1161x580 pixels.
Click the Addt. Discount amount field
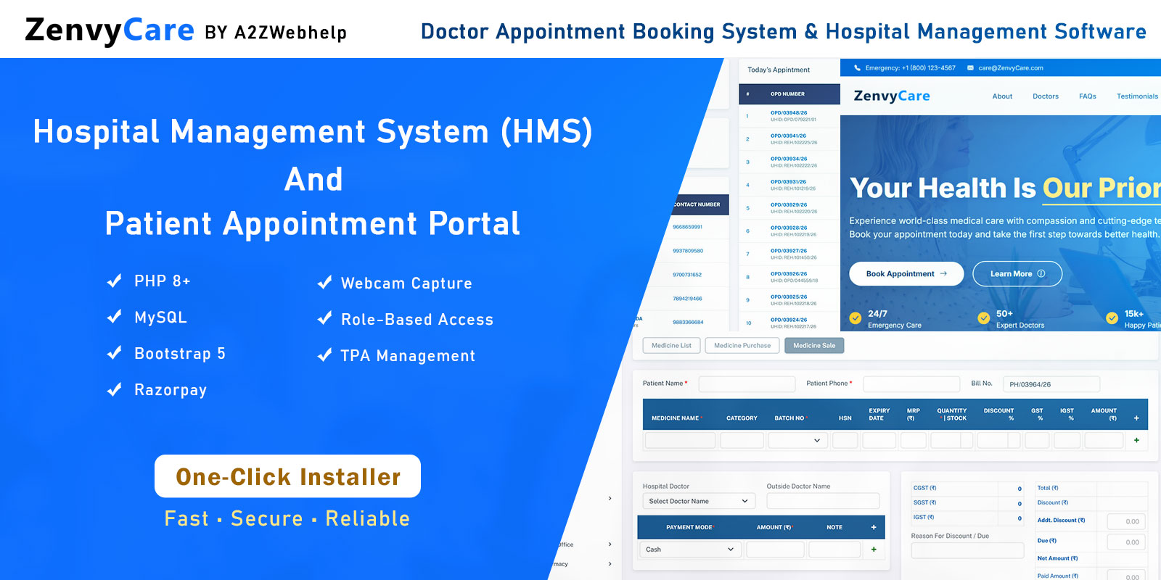tap(1127, 521)
